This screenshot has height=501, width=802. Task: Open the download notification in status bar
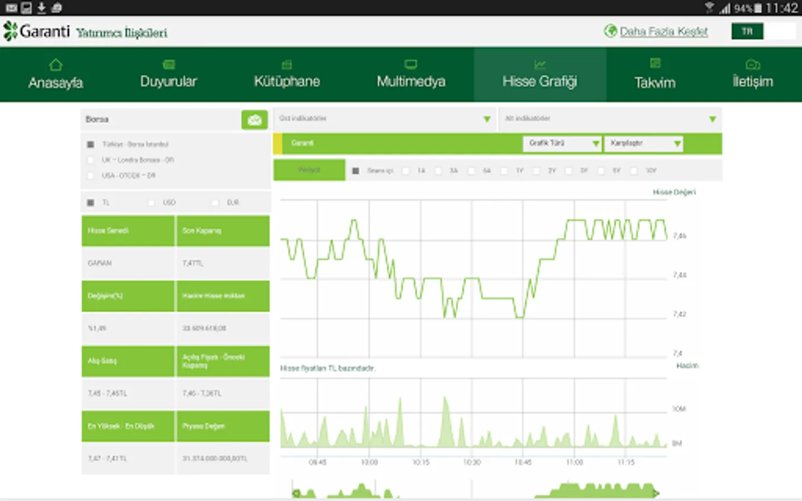point(41,8)
